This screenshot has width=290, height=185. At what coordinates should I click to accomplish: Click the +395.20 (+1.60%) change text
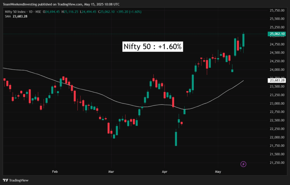(129, 12)
